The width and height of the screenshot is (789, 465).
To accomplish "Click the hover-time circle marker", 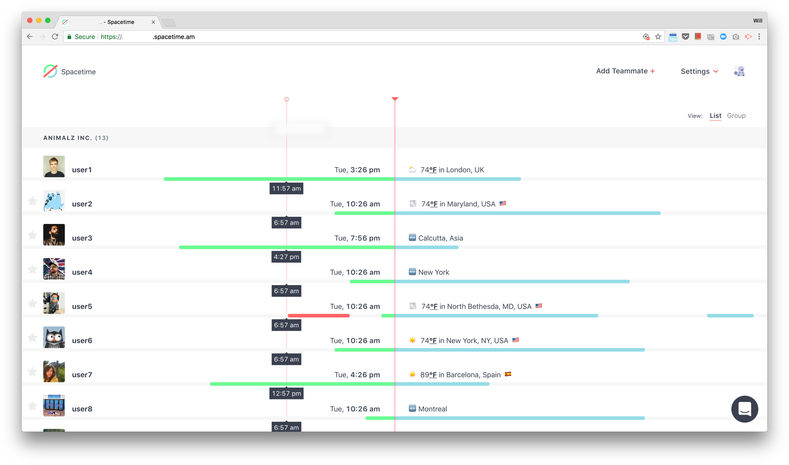I will coord(286,99).
